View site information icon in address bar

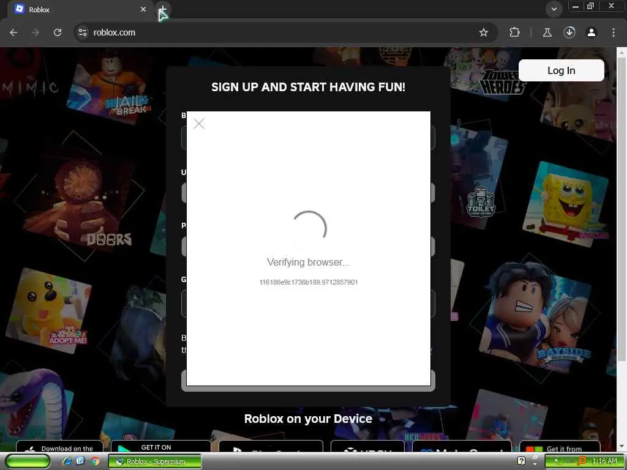tap(83, 32)
